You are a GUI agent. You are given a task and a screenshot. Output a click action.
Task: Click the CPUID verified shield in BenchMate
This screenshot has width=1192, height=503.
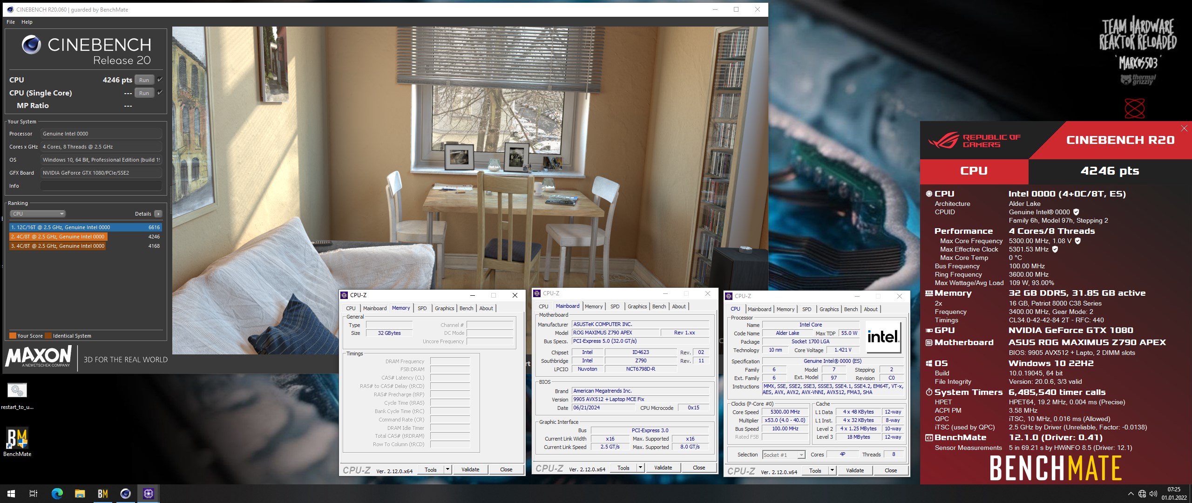coord(1076,212)
